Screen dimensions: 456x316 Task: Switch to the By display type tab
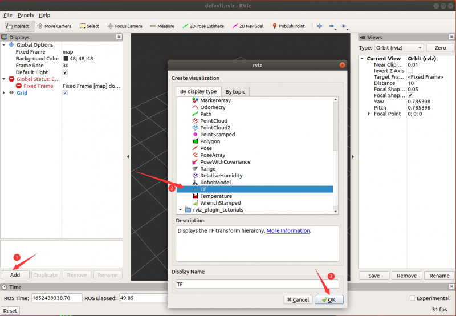[198, 91]
